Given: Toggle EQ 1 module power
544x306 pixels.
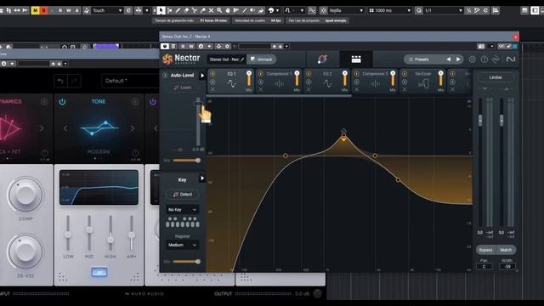Looking at the screenshot, I should click(212, 74).
